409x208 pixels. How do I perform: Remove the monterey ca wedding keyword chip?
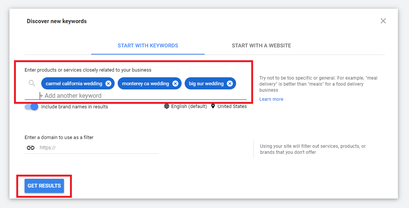pyautogui.click(x=175, y=83)
